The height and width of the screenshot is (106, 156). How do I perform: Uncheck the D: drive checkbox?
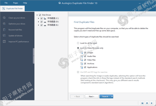coord(42,22)
